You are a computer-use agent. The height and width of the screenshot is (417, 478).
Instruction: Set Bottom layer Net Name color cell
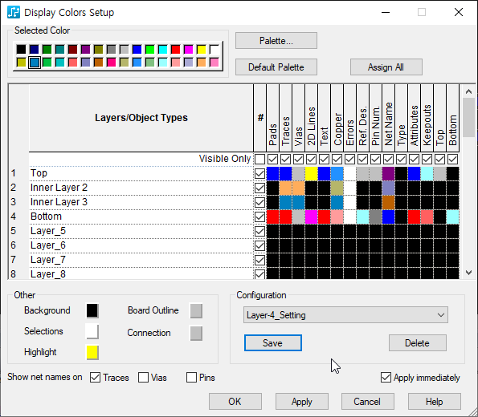point(388,217)
